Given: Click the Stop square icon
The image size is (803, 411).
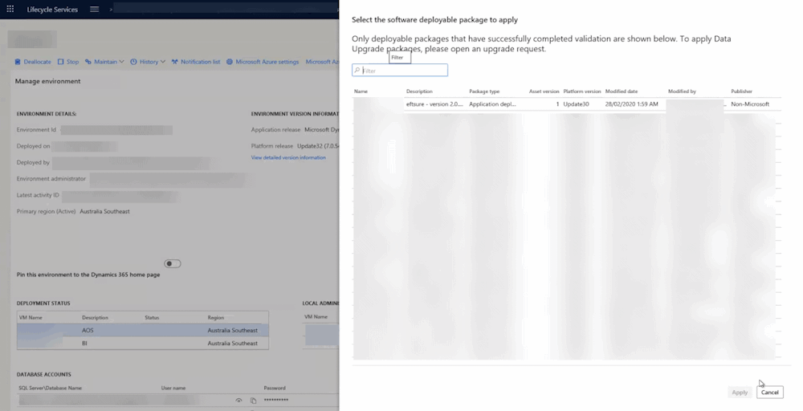Looking at the screenshot, I should (x=60, y=62).
